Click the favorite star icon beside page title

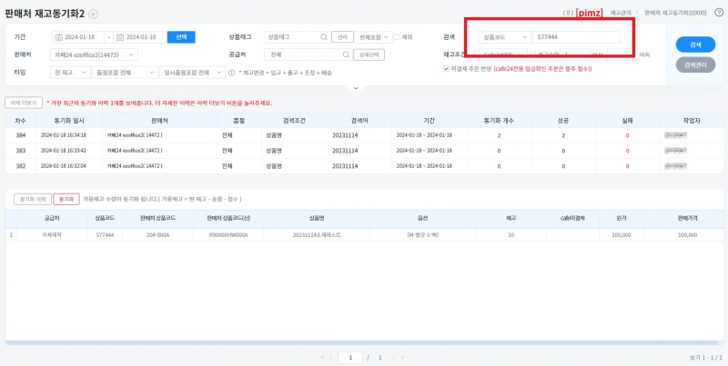click(x=94, y=15)
